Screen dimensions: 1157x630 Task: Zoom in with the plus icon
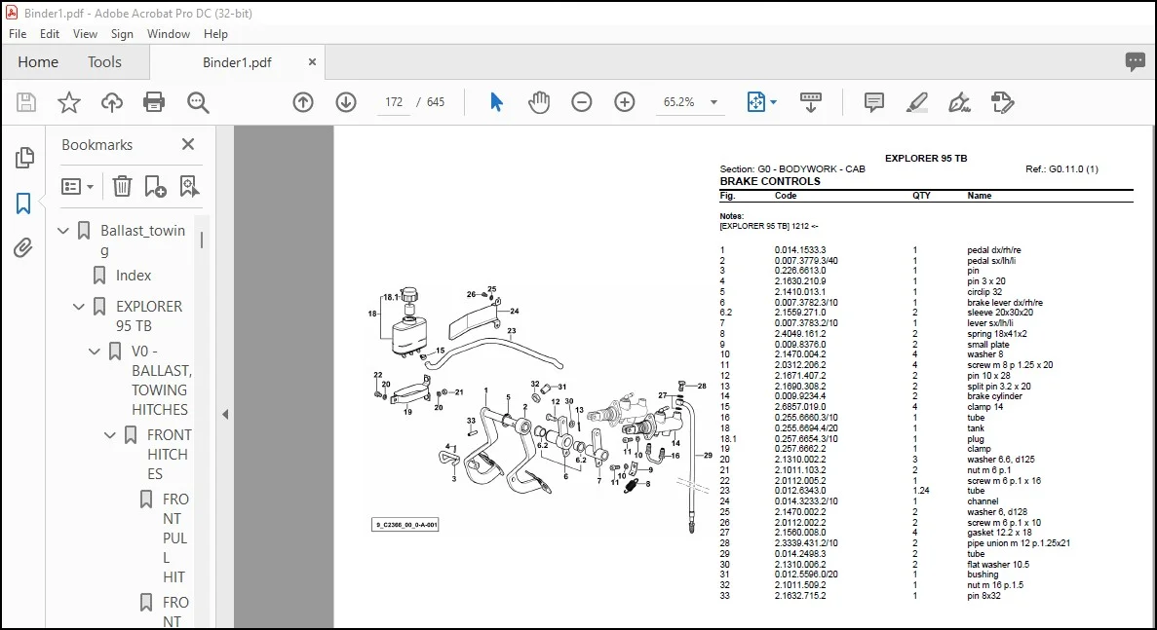coord(624,101)
